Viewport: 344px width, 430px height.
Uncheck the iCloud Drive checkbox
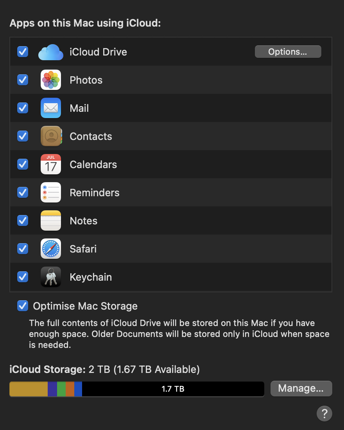23,52
